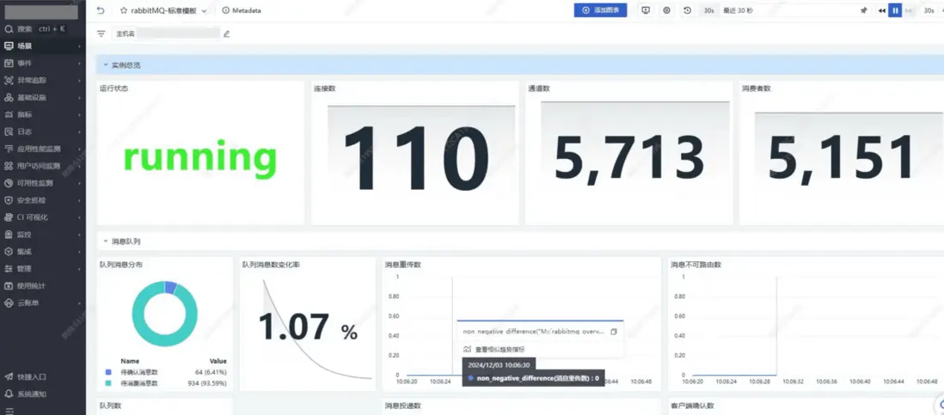Expand the 场景 sidebar submenu arrow
Screen dimensions: 944x415
(x=79, y=46)
